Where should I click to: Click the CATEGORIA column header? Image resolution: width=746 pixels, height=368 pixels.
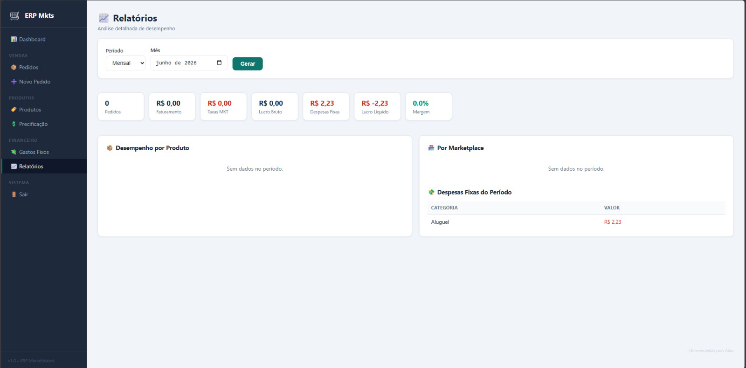click(x=444, y=208)
